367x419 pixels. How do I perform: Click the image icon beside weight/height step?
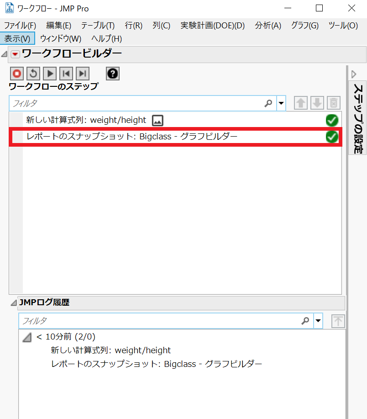[x=157, y=121]
